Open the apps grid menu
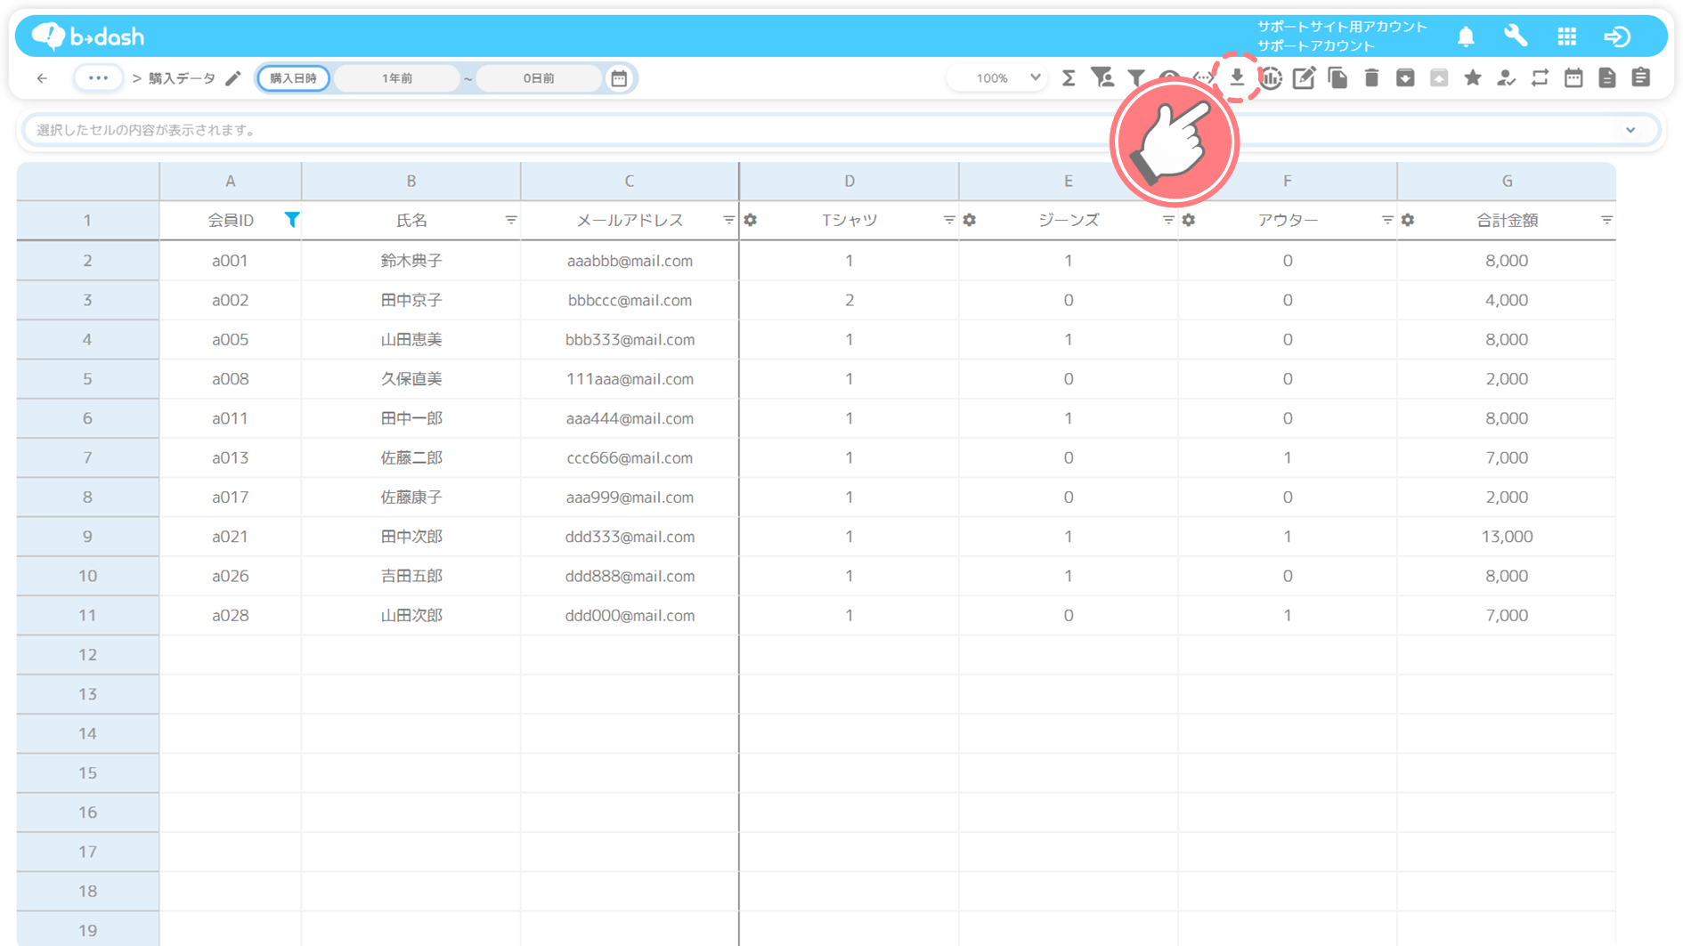 (1567, 36)
